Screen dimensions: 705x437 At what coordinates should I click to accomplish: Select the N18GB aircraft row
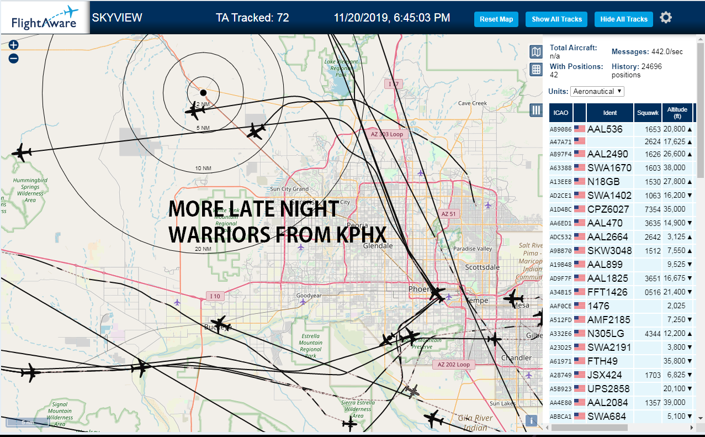(622, 182)
